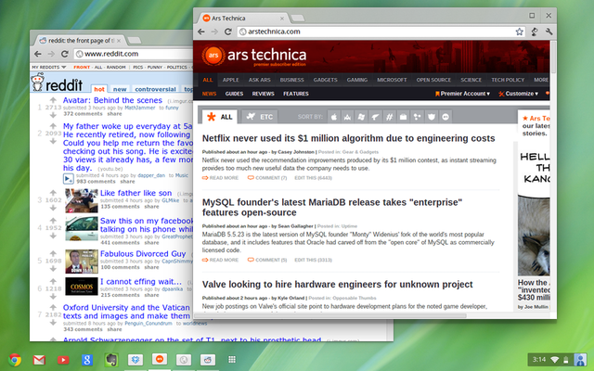The image size is (594, 371).
Task: Upvote 'Like father like son' post
Action: click(53, 193)
